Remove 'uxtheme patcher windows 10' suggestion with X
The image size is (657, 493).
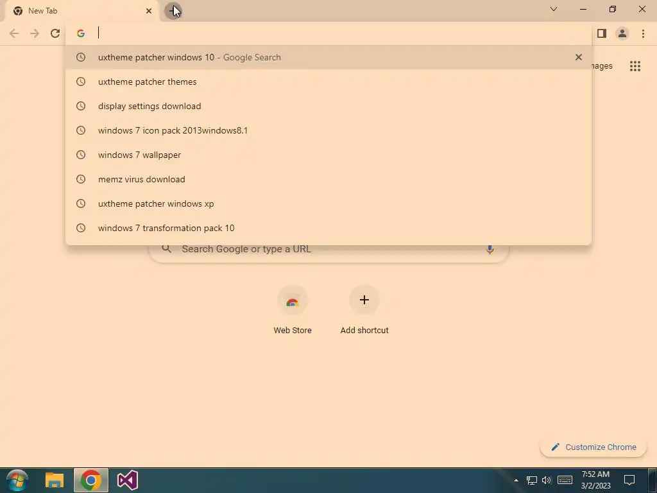pos(579,57)
